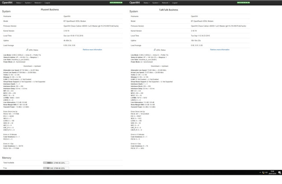Click Retrieve more information link in TalkTalk window
The image size is (282, 184).
(220, 50)
